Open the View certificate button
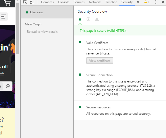 (100, 61)
